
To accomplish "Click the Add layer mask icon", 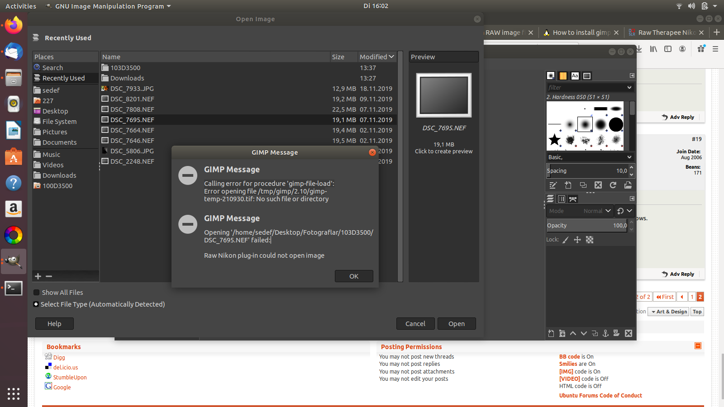I will [x=616, y=334].
